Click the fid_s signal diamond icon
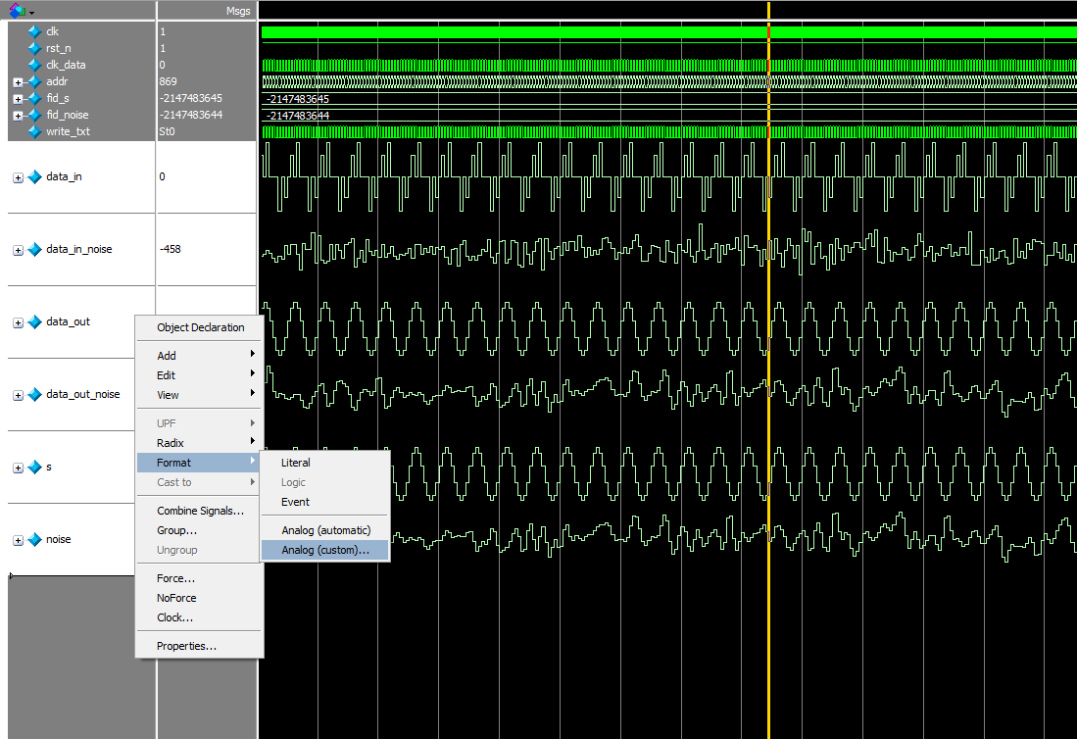This screenshot has width=1077, height=739. tap(34, 98)
